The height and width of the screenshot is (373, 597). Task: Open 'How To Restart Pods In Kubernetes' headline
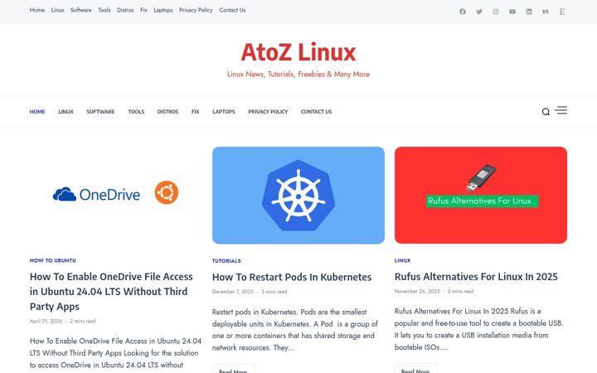click(x=292, y=277)
